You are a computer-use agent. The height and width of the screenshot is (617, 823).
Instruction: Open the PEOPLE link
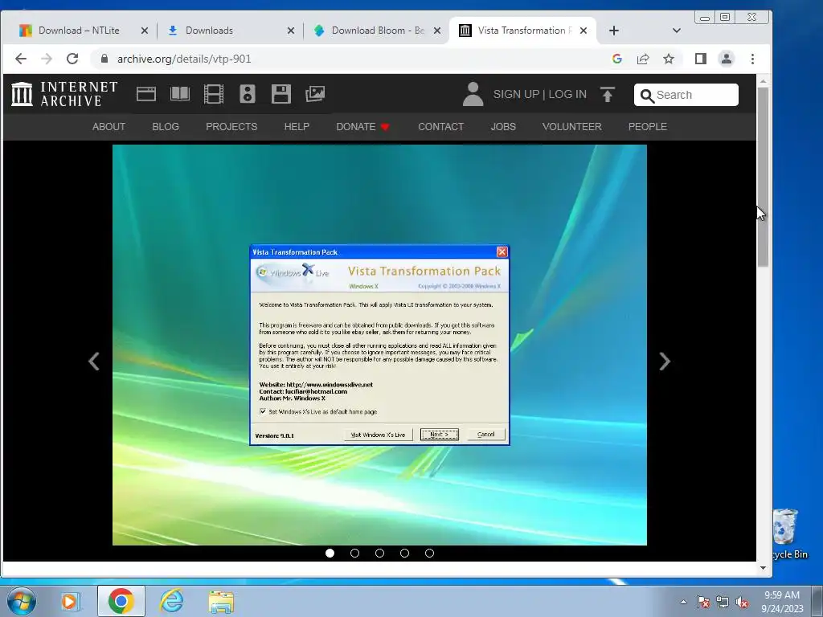(x=648, y=126)
